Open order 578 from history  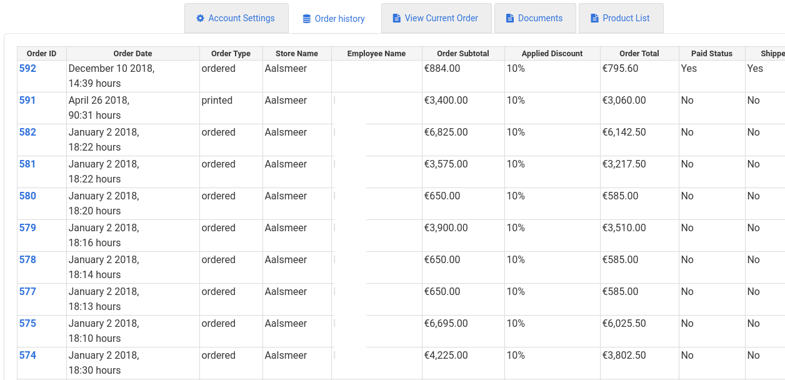27,259
